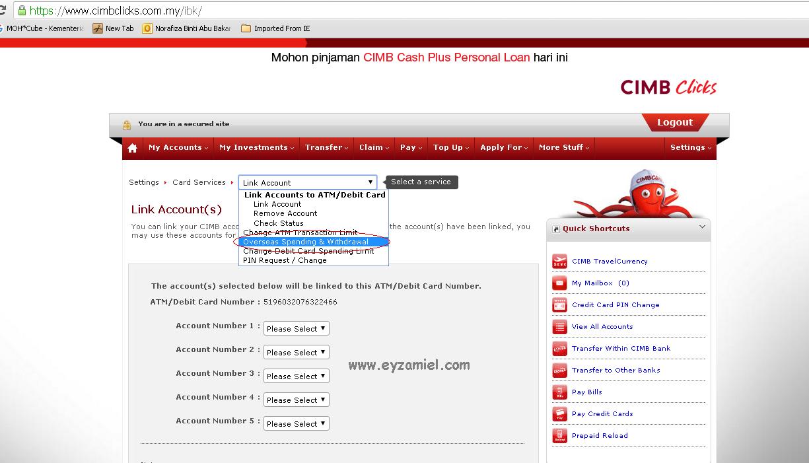809x463 pixels.
Task: Open the Claim menu
Action: tap(374, 147)
